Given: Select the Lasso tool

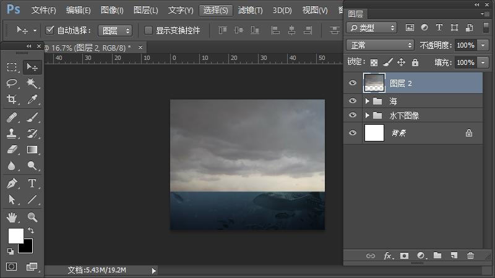Looking at the screenshot, I should (x=12, y=83).
